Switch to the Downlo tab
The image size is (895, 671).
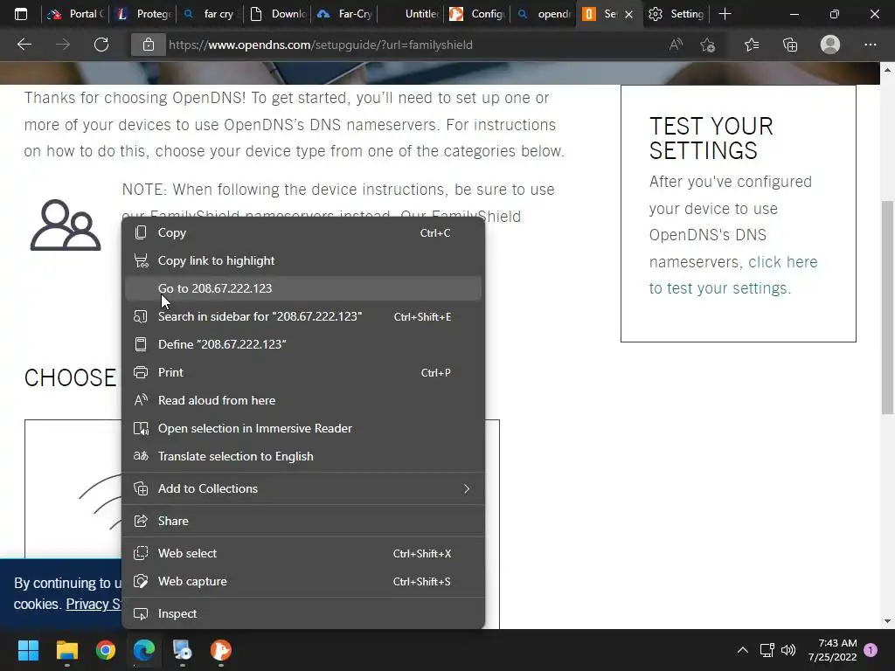click(278, 14)
